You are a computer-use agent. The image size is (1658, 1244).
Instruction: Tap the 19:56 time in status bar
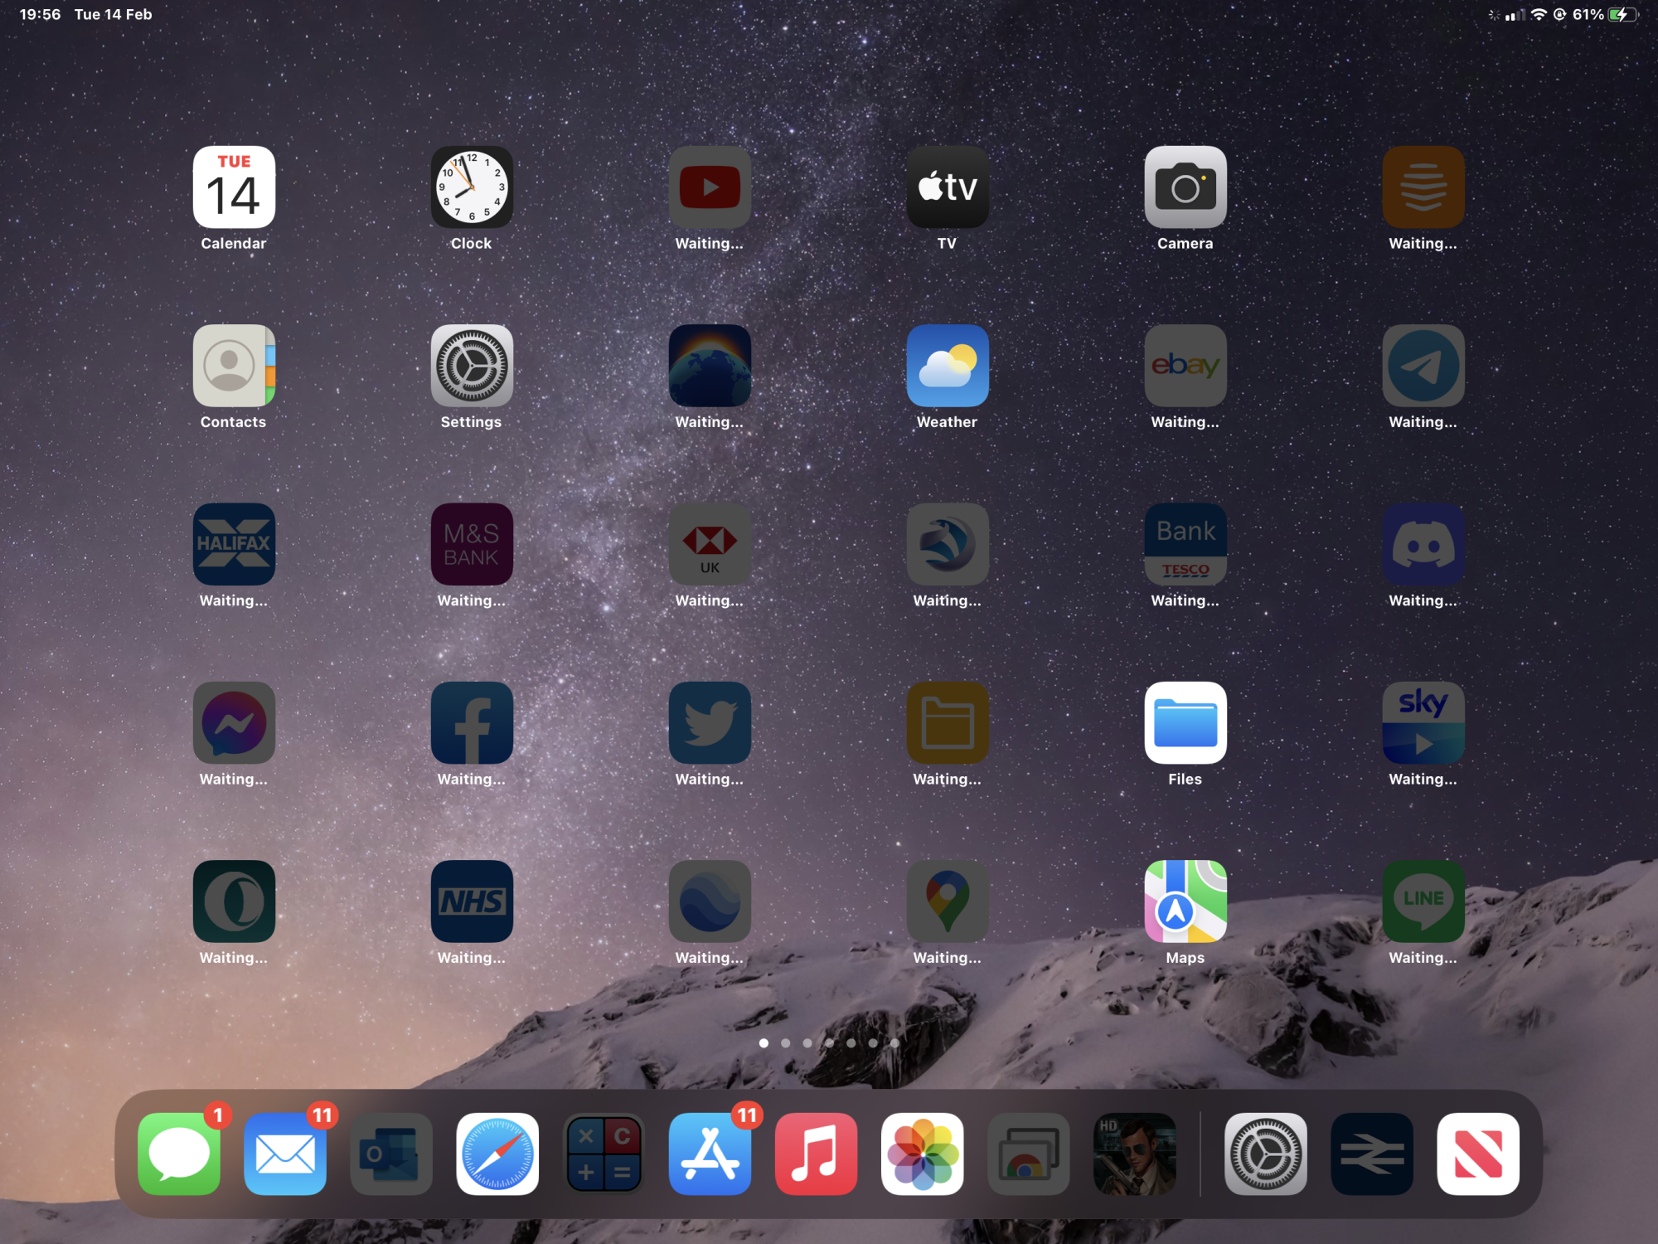[40, 14]
